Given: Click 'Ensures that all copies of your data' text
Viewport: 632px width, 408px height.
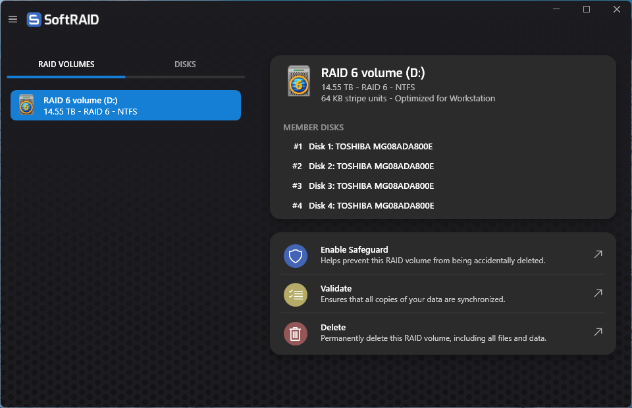Looking at the screenshot, I should click(x=413, y=299).
